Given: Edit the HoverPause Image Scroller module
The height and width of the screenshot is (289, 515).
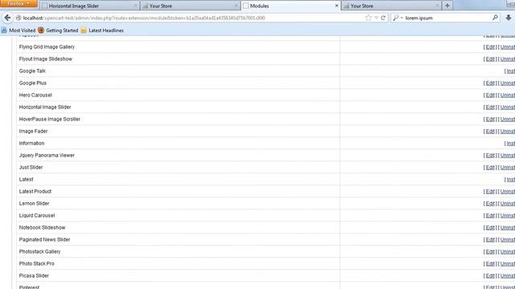Looking at the screenshot, I should click(x=490, y=120).
